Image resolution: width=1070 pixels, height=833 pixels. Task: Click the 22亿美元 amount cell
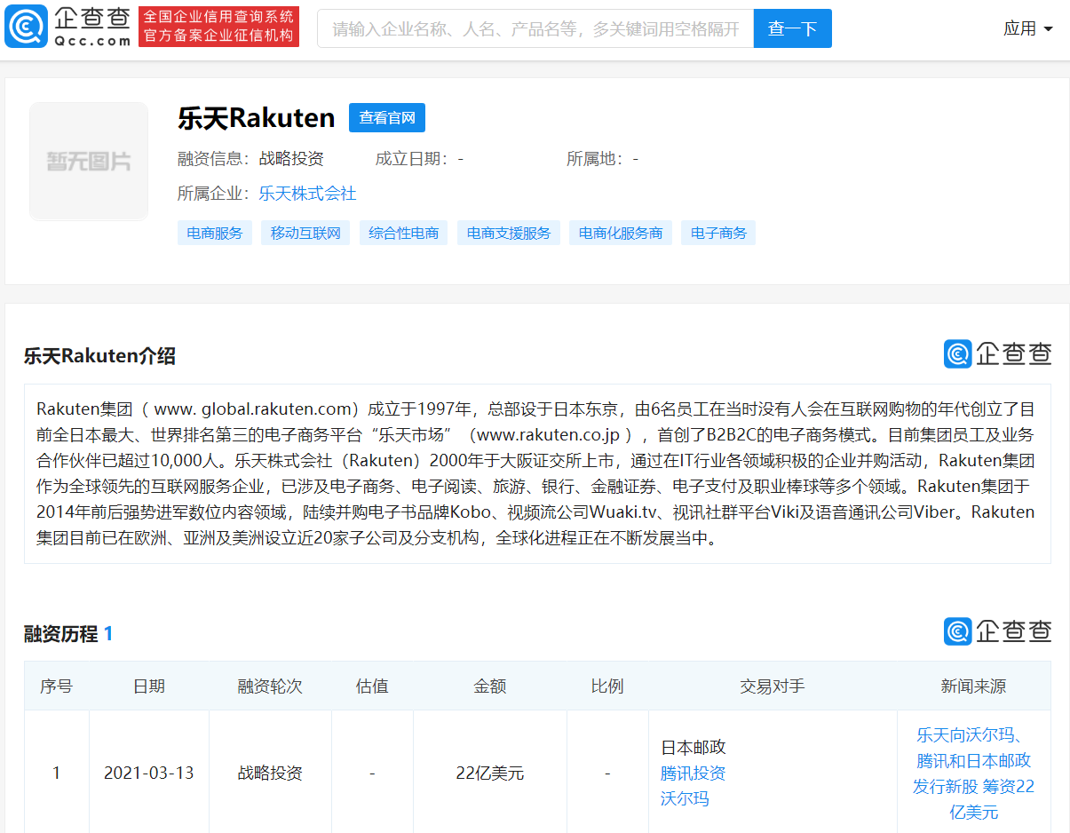tap(490, 773)
